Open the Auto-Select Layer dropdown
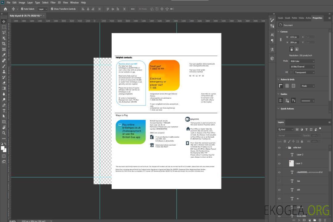333x222 pixels. (x=43, y=9)
